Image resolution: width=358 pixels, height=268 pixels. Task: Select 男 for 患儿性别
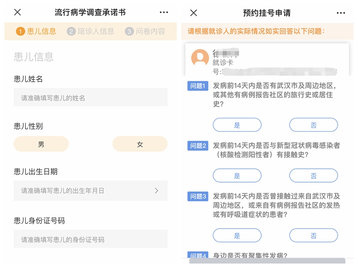pos(41,144)
